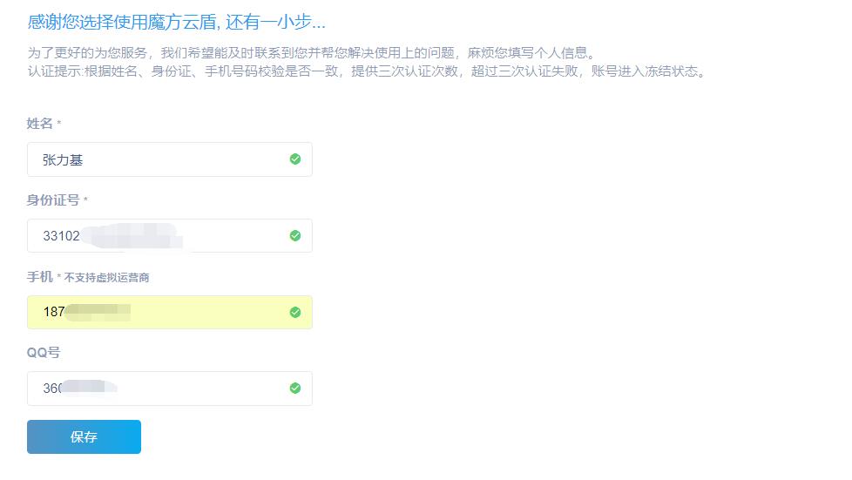Focus the yellow 手机 input starting with 187
852x480 pixels.
tap(170, 312)
